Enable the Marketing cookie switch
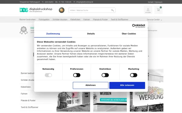 coord(133,75)
